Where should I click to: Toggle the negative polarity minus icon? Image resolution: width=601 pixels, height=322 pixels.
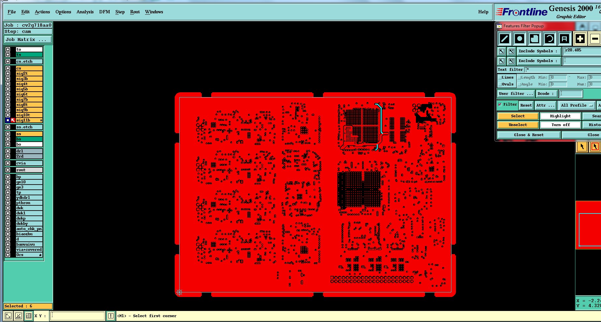tap(595, 39)
